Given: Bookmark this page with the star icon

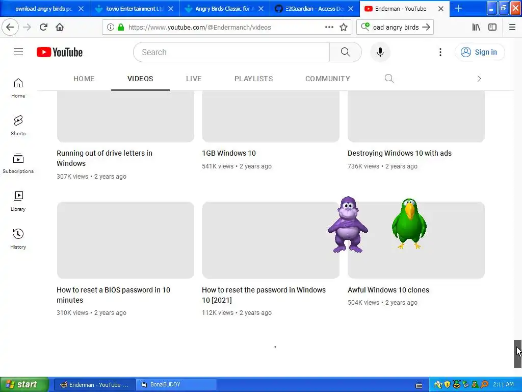Looking at the screenshot, I should point(344,27).
